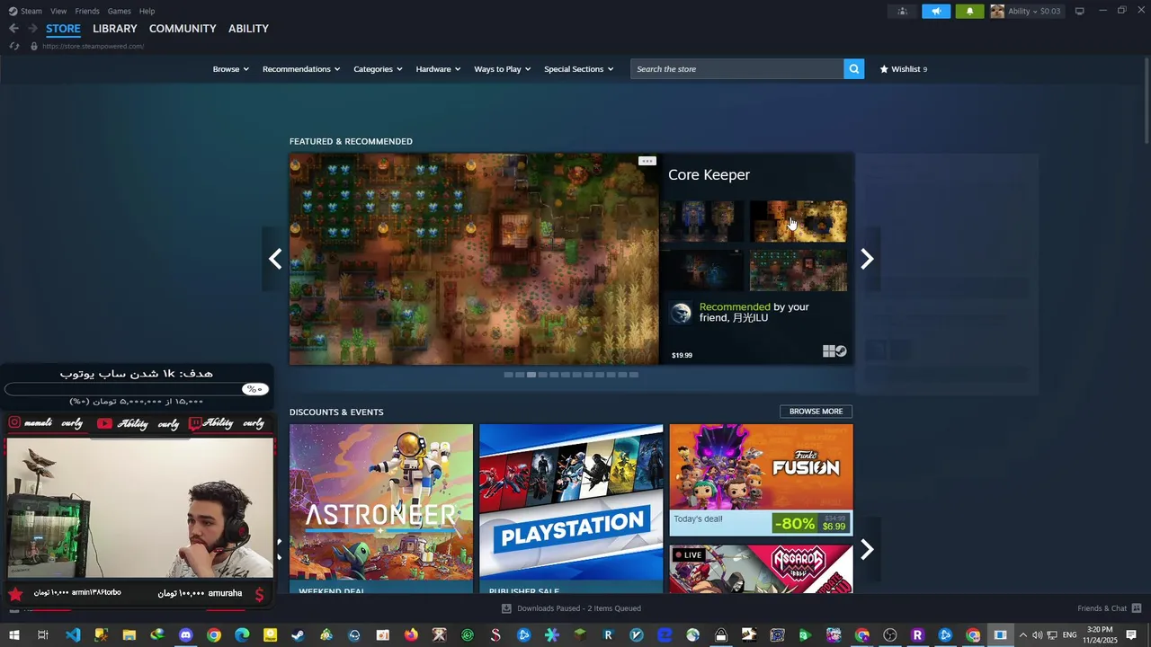1151x647 pixels.
Task: Select last carousel pagination dot
Action: tap(634, 375)
